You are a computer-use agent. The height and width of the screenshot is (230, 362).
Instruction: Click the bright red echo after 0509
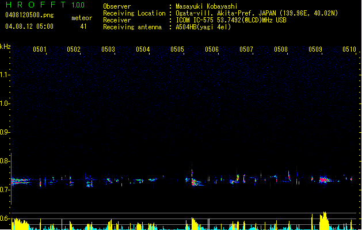coord(325,180)
